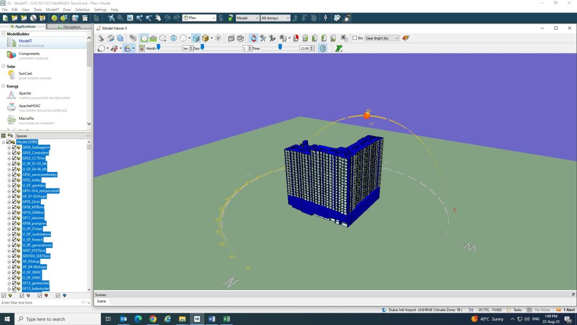Uncheck the GF04_Garbagerm space checkbox

point(14,147)
